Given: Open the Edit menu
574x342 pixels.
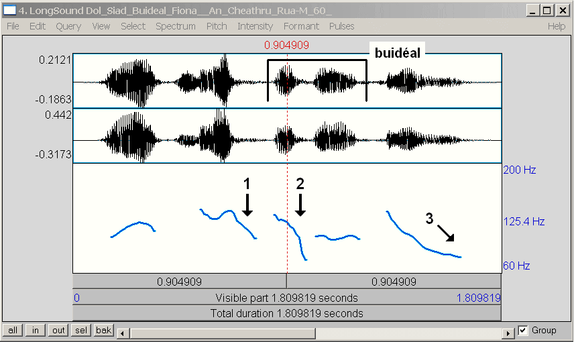Looking at the screenshot, I should pyautogui.click(x=37, y=26).
